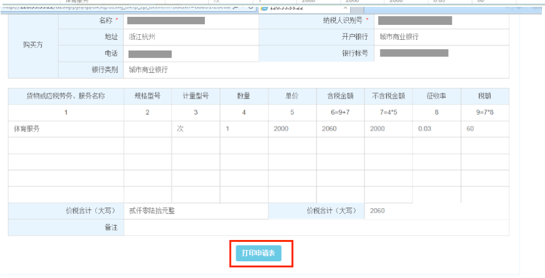Image resolution: width=545 pixels, height=278 pixels.
Task: Click the 银行帐号 input field
Action: click(442, 54)
